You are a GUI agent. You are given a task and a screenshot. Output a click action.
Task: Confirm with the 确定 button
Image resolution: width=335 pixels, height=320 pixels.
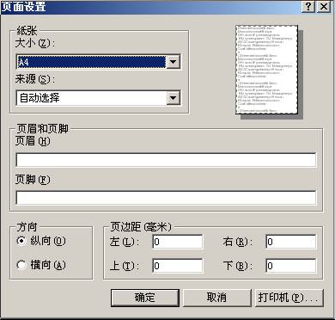point(145,298)
